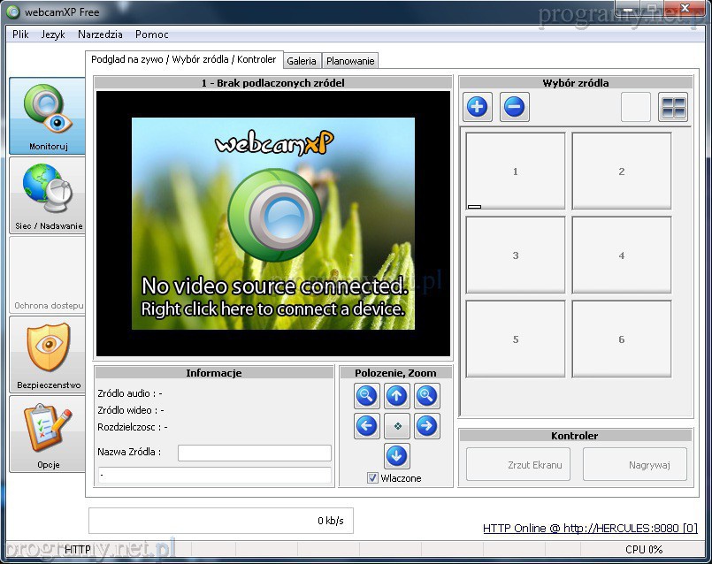Open the Jezyk menu
Screen dimensions: 712x564
pos(53,34)
